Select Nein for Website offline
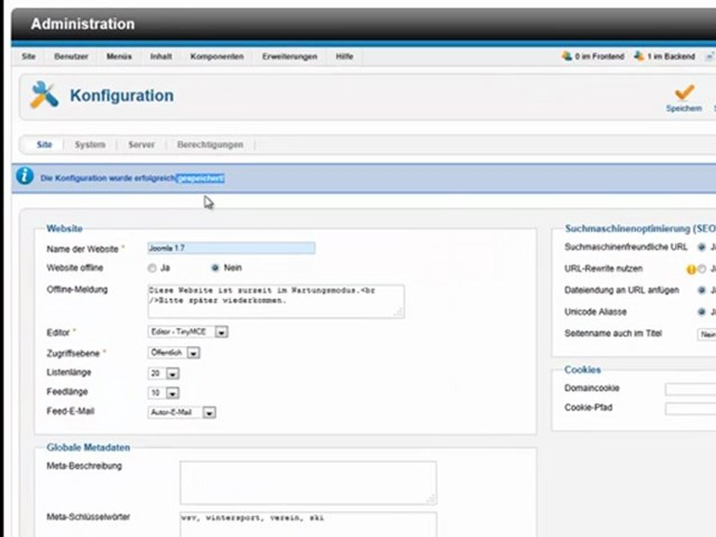The image size is (716, 537). pyautogui.click(x=215, y=268)
